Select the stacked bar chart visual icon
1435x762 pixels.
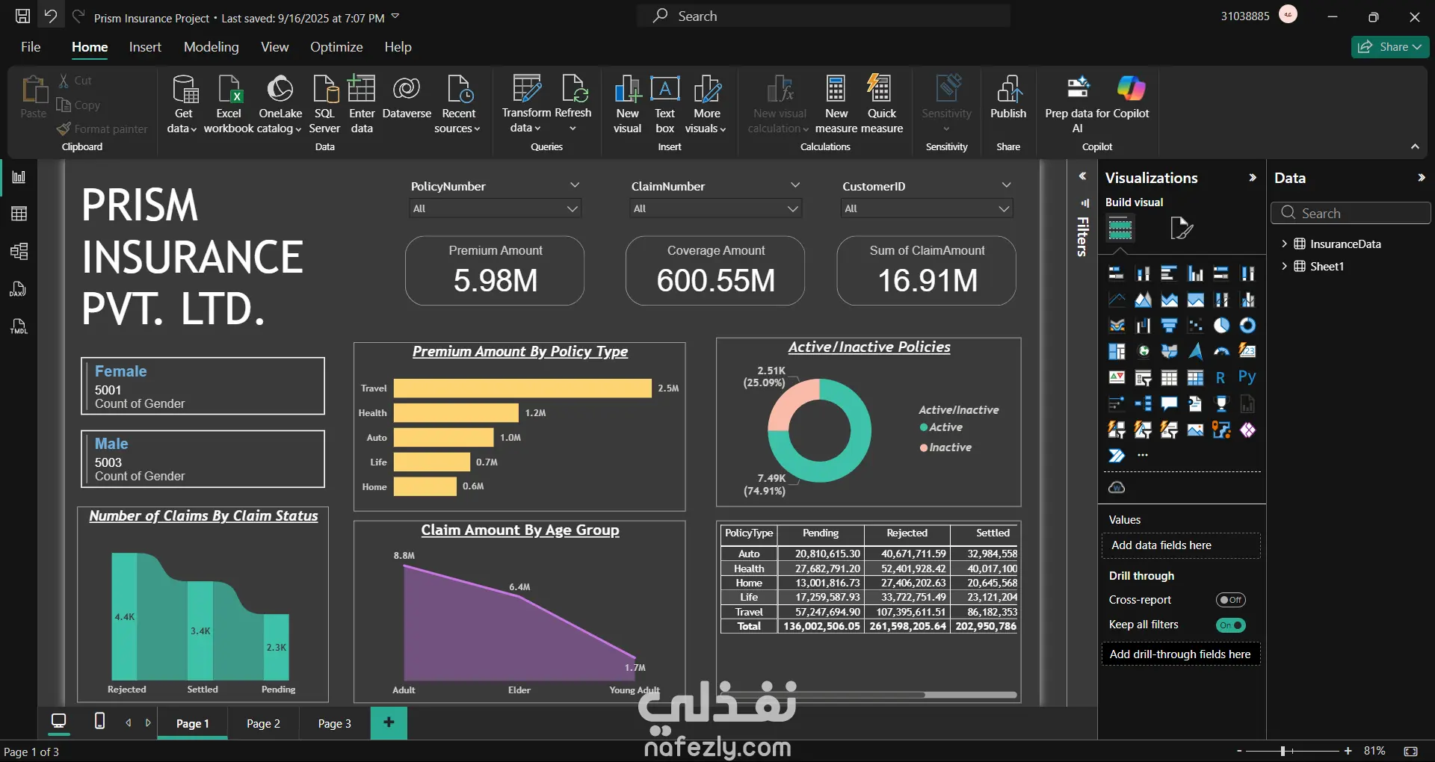(x=1117, y=273)
